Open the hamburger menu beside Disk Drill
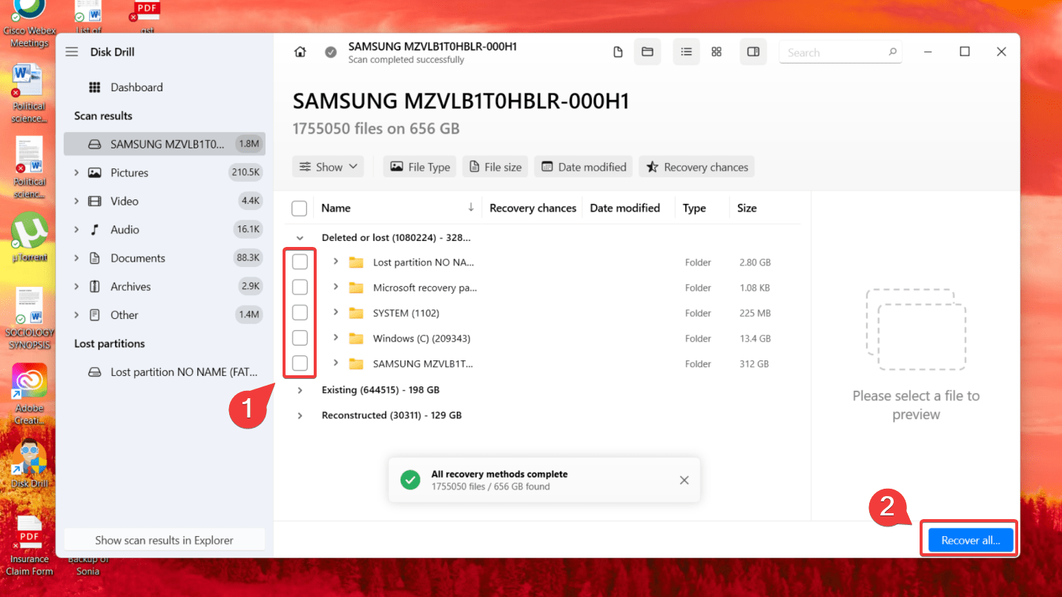Viewport: 1062px width, 597px height. 71,52
